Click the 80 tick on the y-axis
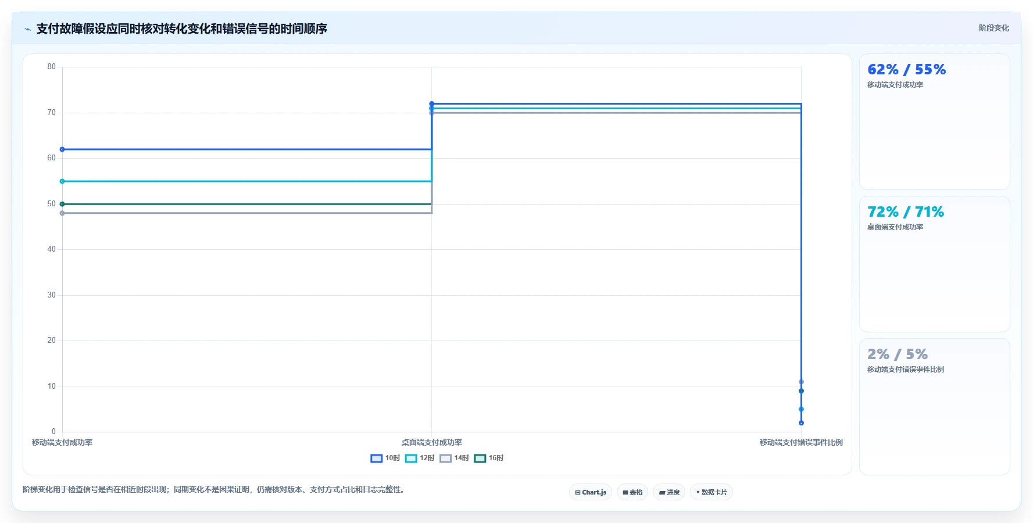 point(52,67)
